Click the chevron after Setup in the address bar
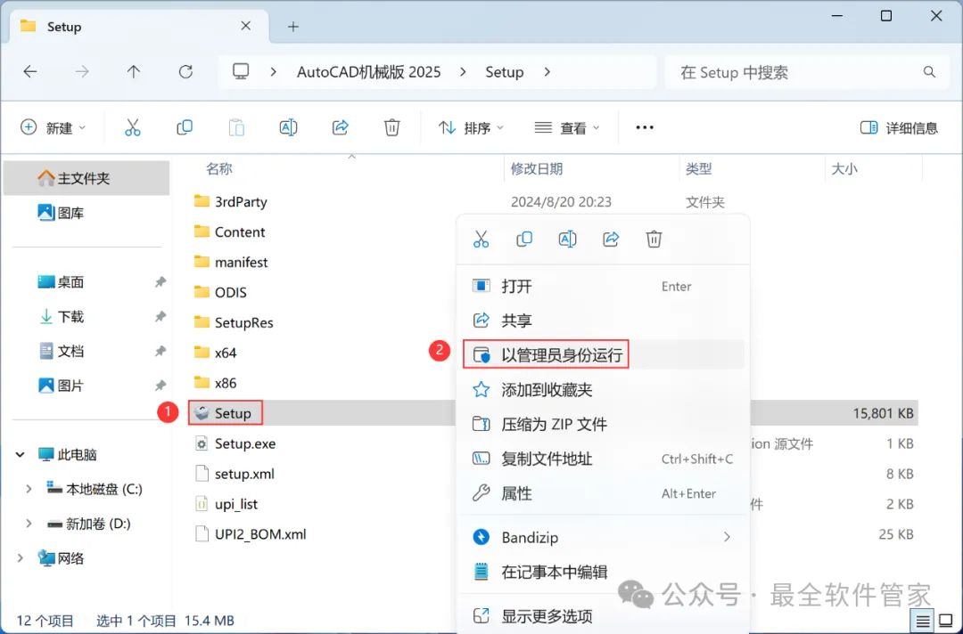The width and height of the screenshot is (963, 634). [547, 72]
